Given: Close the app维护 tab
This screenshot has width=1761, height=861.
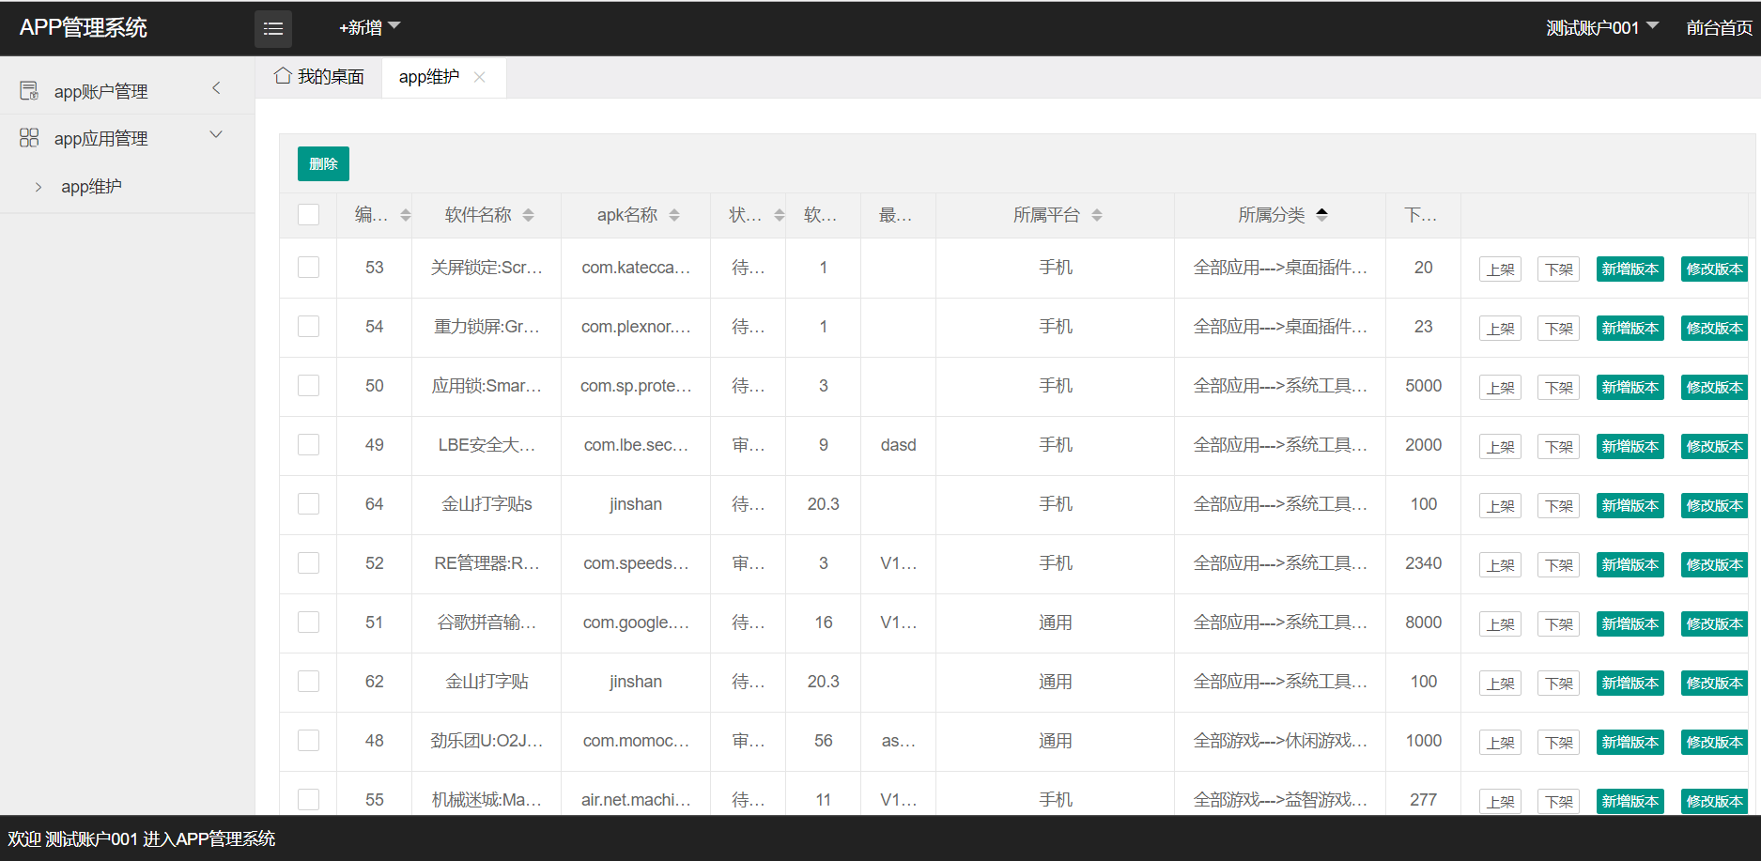Looking at the screenshot, I should 480,77.
